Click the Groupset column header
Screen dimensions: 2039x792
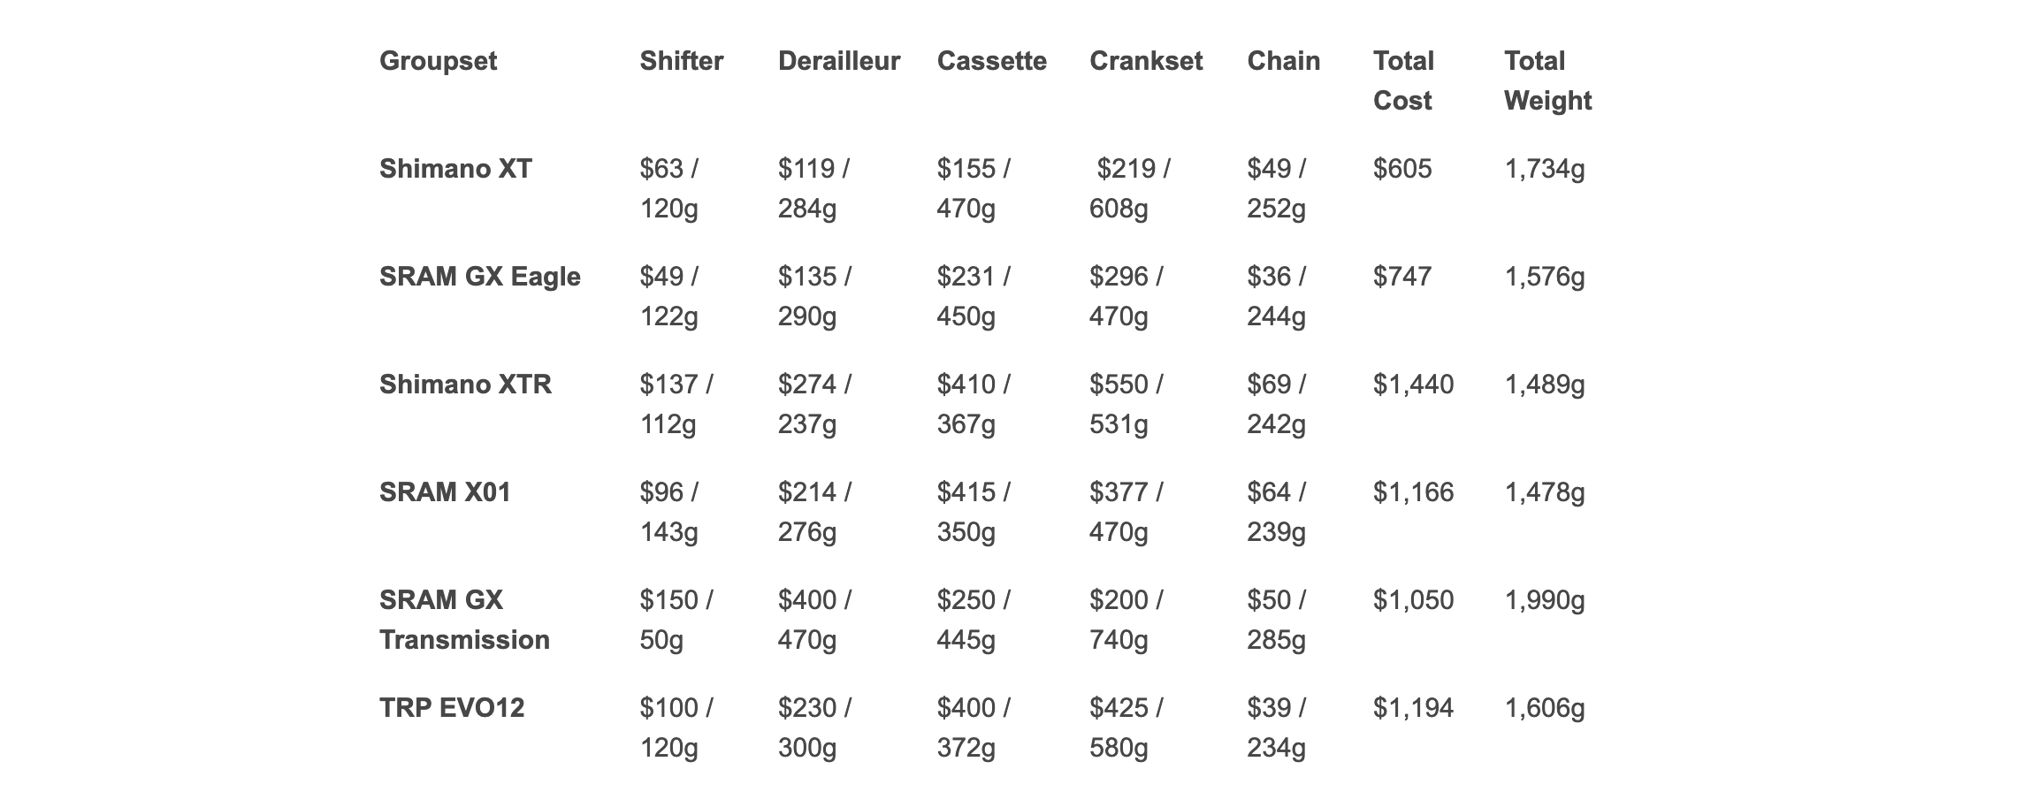[x=438, y=61]
